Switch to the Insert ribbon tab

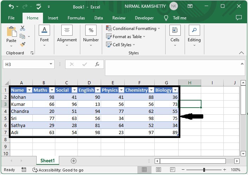point(53,18)
